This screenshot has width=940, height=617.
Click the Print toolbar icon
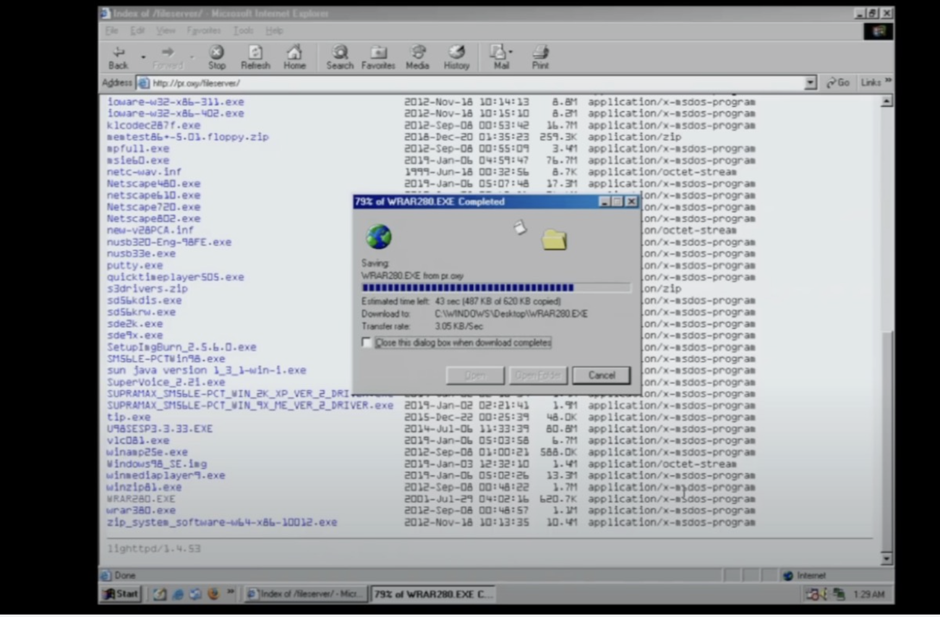(x=540, y=53)
